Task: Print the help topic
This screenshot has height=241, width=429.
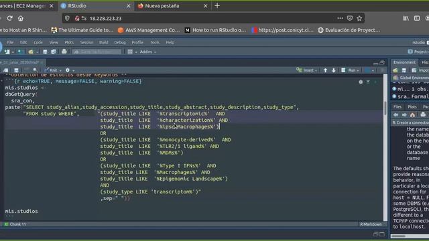Action: tap(423, 114)
